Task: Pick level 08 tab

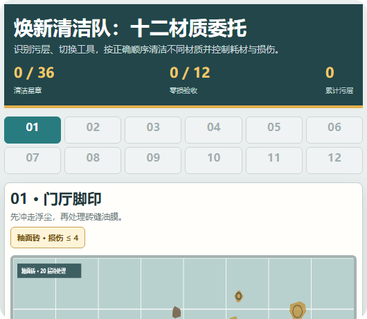Action: click(x=93, y=161)
